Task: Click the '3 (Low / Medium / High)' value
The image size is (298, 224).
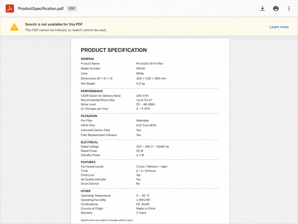Action: pos(152,166)
